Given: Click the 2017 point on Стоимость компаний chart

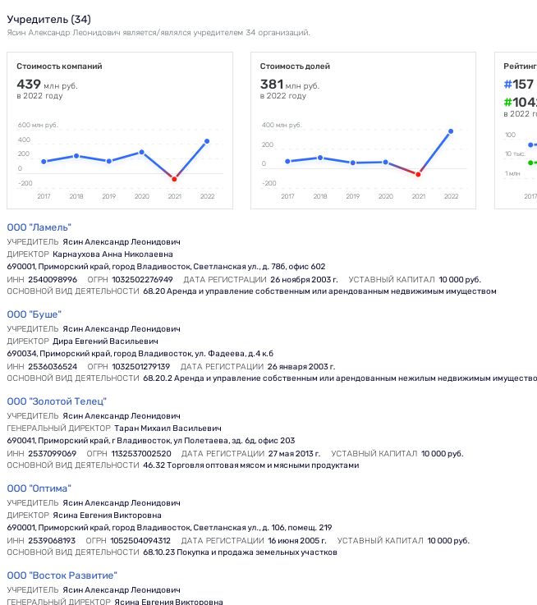Looking at the screenshot, I should tap(44, 162).
